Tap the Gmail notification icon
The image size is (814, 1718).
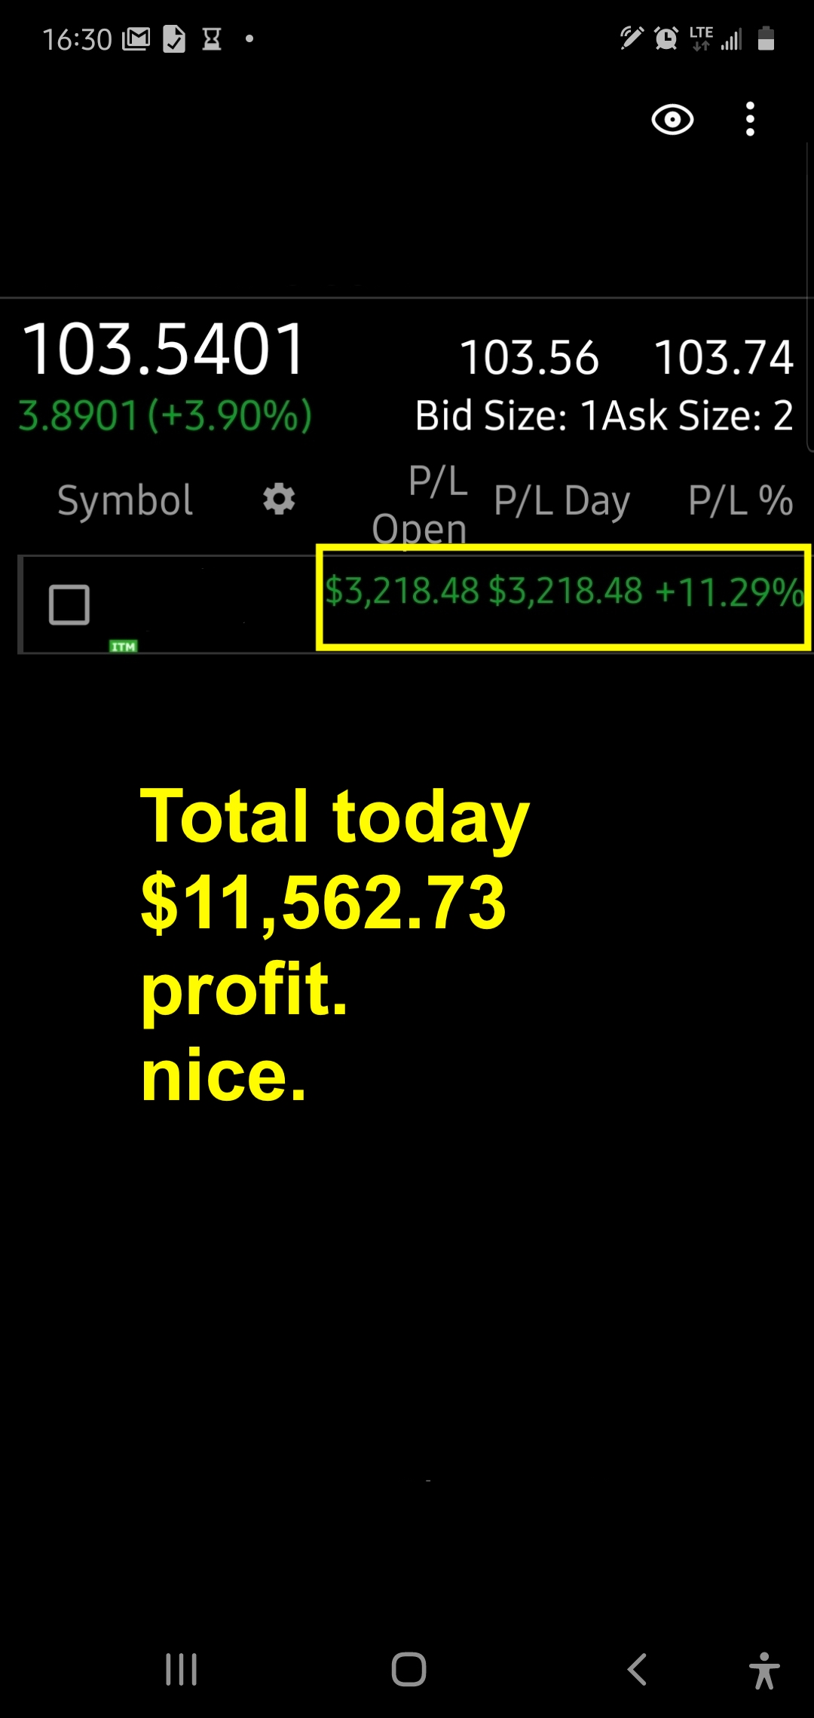tap(136, 38)
